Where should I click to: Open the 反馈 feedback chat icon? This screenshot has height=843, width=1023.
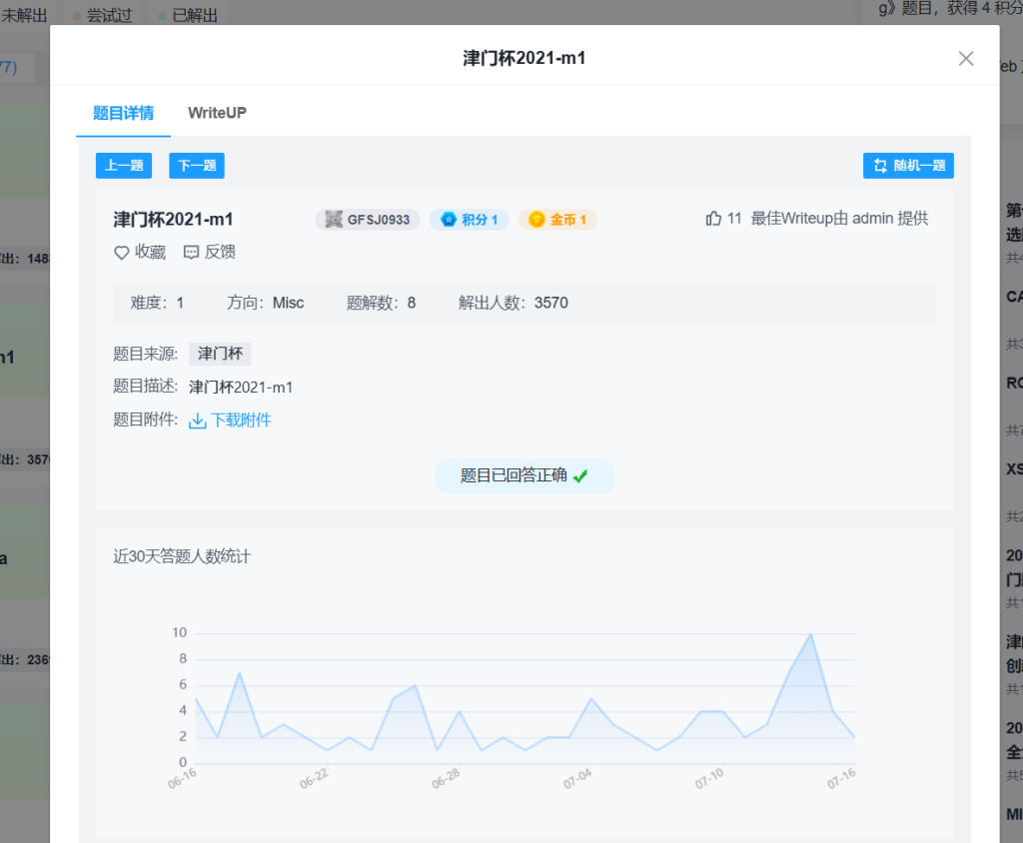pyautogui.click(x=192, y=253)
